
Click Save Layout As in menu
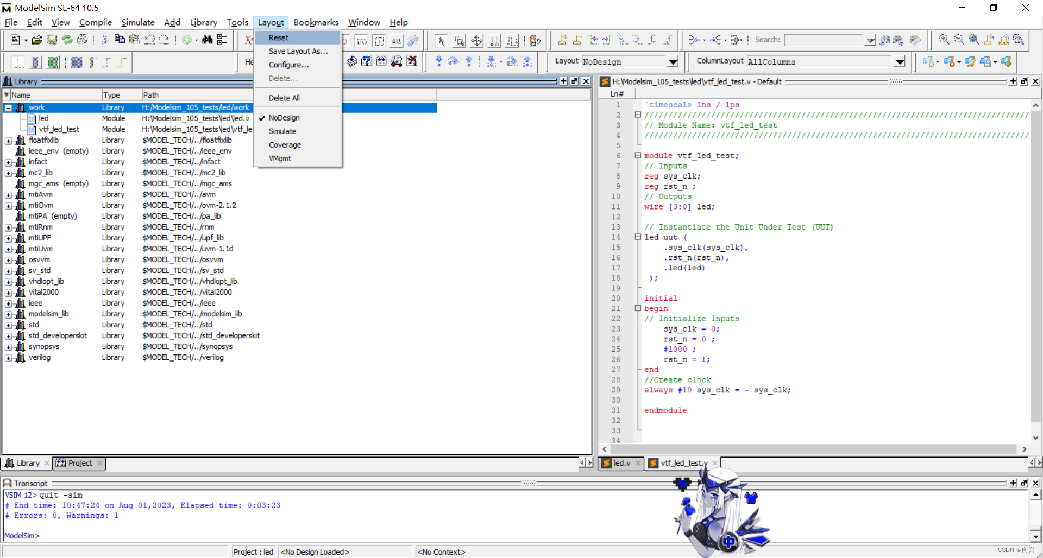[x=298, y=51]
